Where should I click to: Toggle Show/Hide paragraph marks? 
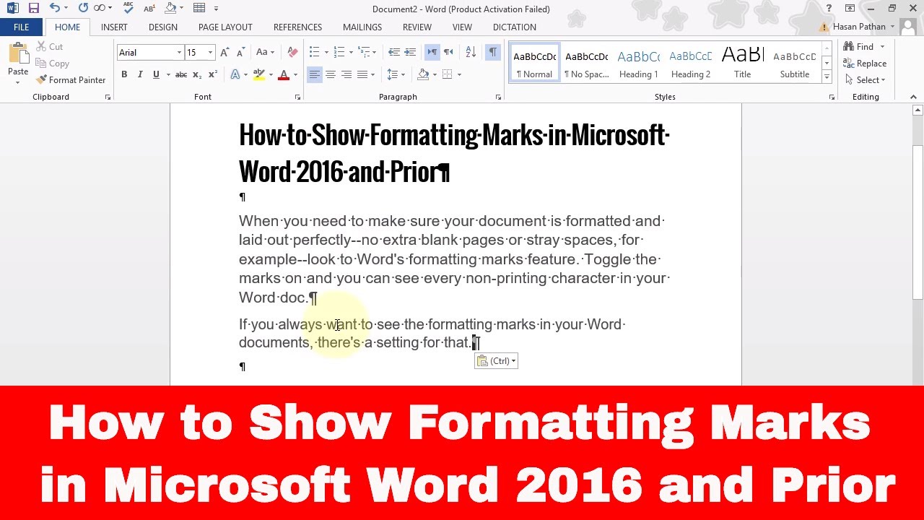(492, 53)
